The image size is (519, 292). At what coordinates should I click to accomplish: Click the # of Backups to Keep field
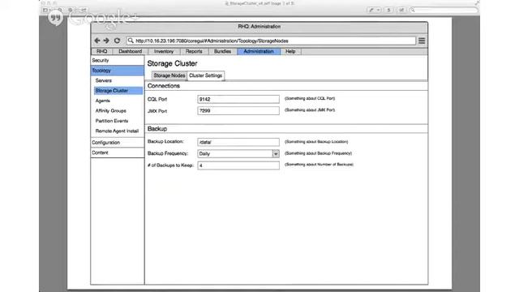tap(238, 165)
